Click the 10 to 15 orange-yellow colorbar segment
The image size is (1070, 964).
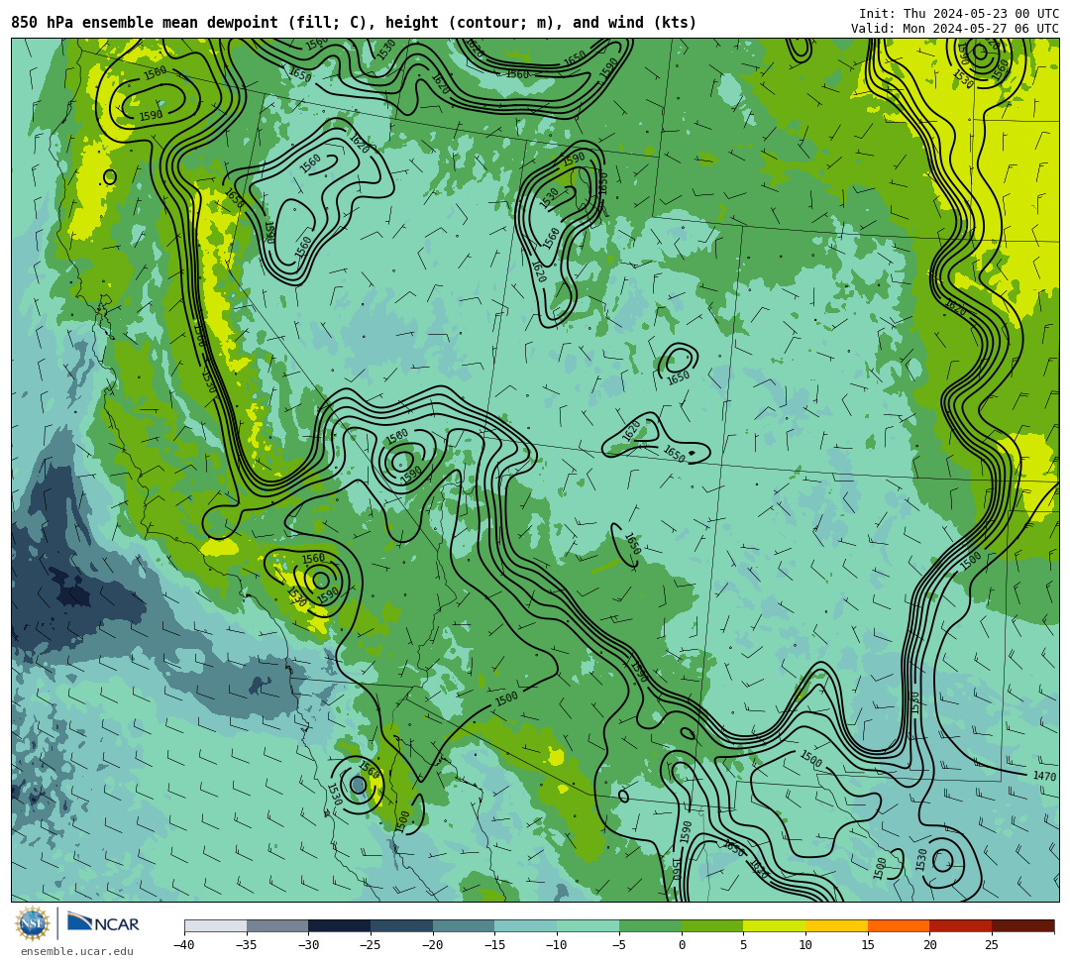pyautogui.click(x=836, y=925)
